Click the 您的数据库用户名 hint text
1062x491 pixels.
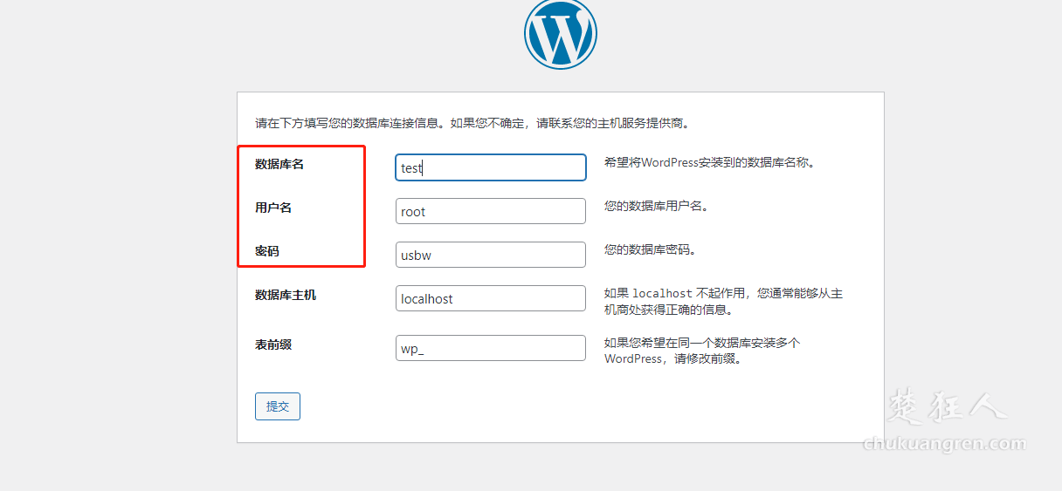655,206
